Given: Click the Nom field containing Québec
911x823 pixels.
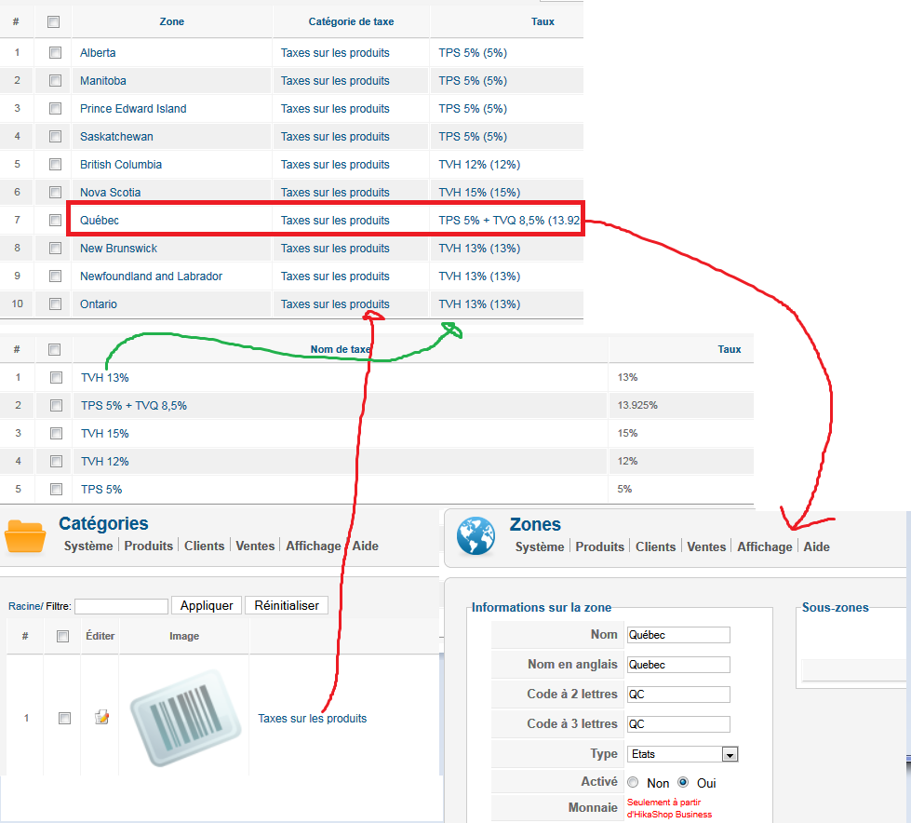Looking at the screenshot, I should 678,635.
